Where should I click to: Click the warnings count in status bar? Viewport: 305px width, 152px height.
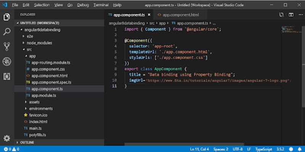point(16,149)
